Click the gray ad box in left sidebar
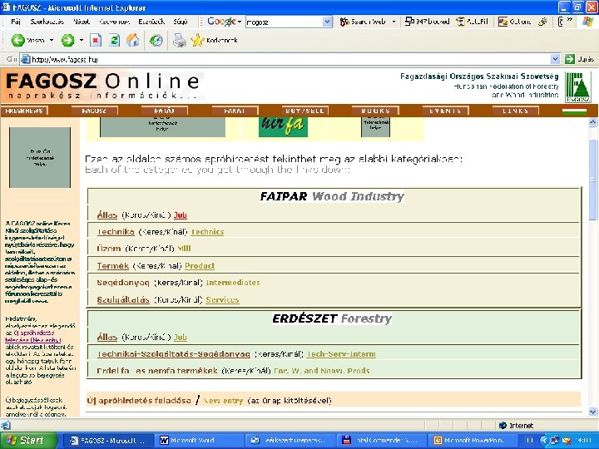 pyautogui.click(x=40, y=157)
